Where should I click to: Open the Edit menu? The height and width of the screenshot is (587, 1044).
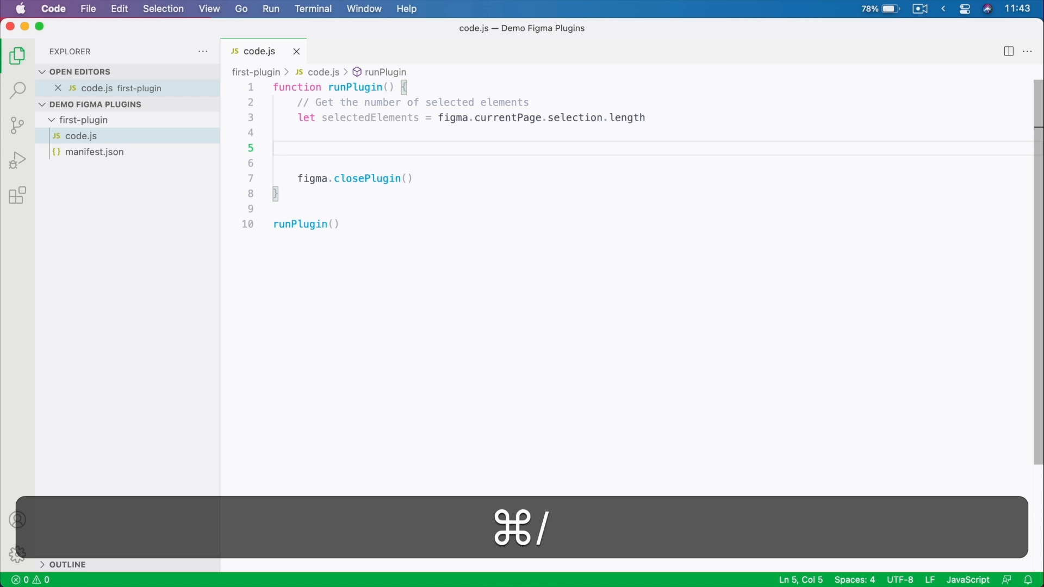pyautogui.click(x=120, y=9)
